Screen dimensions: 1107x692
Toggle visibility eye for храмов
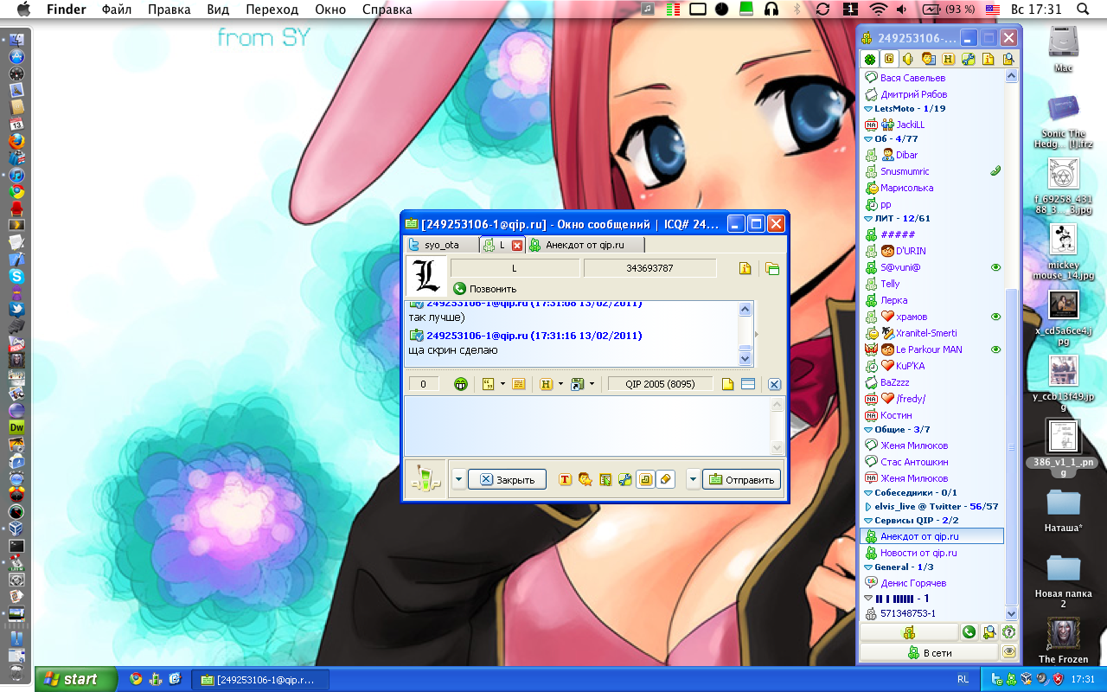pos(995,317)
